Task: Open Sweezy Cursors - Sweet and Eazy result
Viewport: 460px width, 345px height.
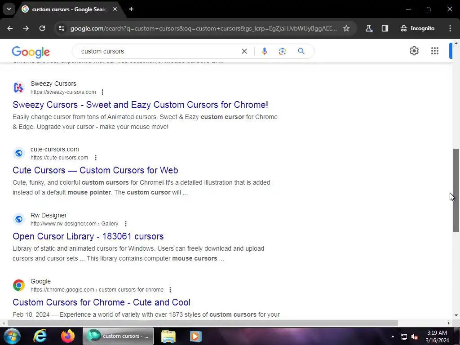Action: [x=140, y=105]
